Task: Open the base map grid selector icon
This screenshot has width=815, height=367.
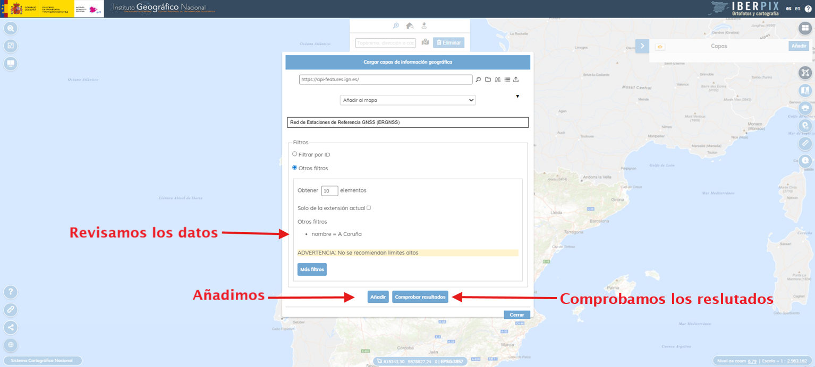Action: (x=805, y=29)
